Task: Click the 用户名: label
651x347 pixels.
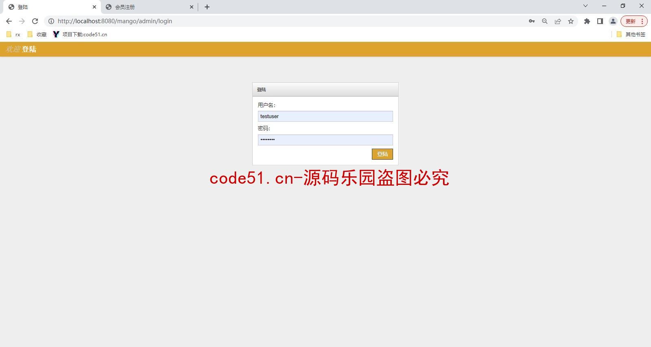Action: [x=267, y=105]
